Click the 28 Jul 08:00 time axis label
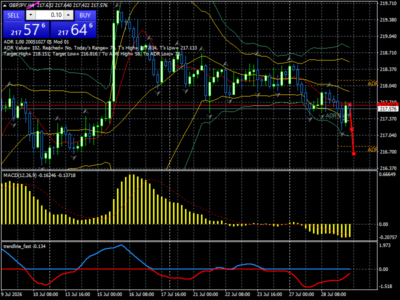Screen dimensions: 400x300 333,294
